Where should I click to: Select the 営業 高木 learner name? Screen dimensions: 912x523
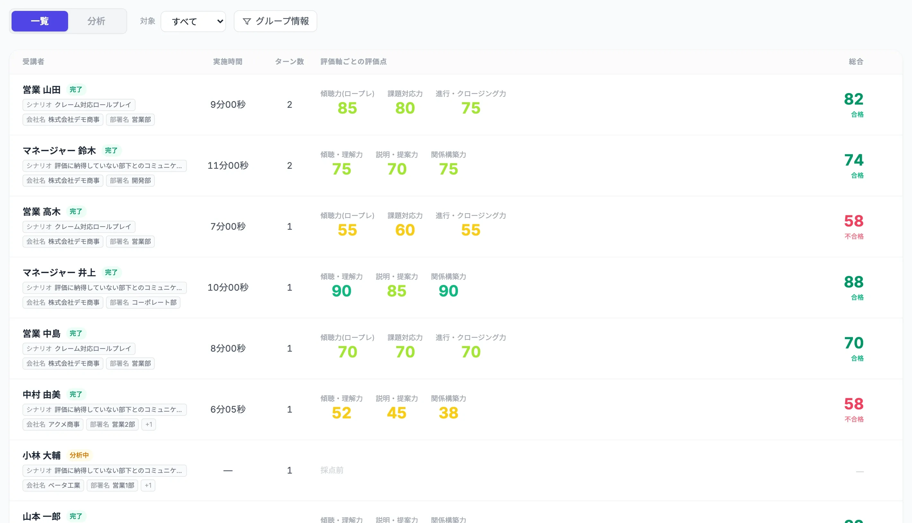point(42,211)
